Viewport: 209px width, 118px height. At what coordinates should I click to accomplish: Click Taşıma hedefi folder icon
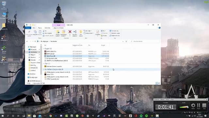point(58,32)
